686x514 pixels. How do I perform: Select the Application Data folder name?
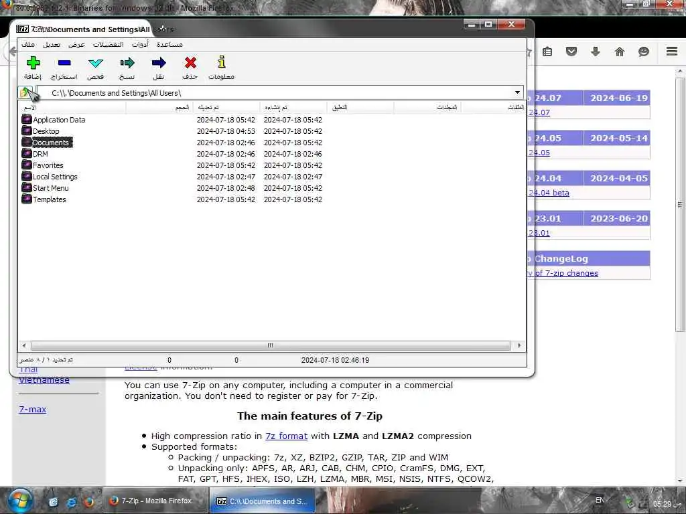(x=59, y=120)
